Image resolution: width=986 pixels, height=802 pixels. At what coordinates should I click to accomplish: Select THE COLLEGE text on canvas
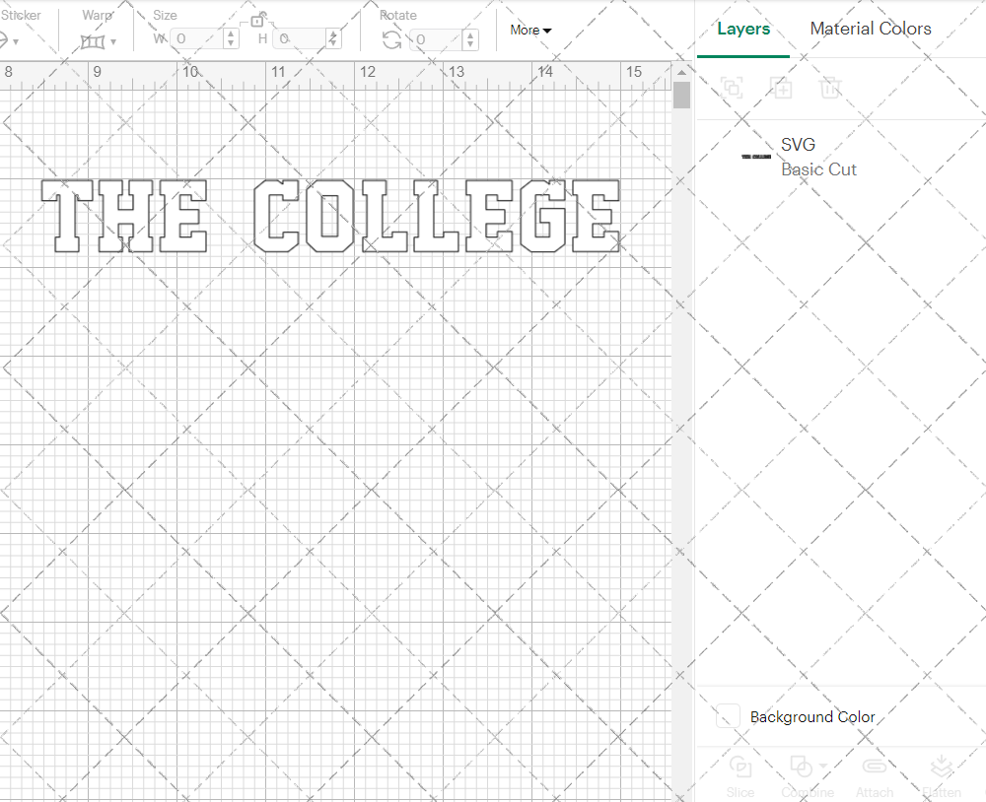pos(330,216)
